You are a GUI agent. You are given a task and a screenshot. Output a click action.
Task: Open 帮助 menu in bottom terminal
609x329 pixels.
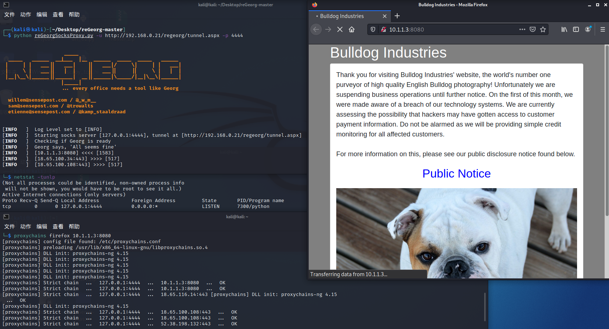point(74,227)
